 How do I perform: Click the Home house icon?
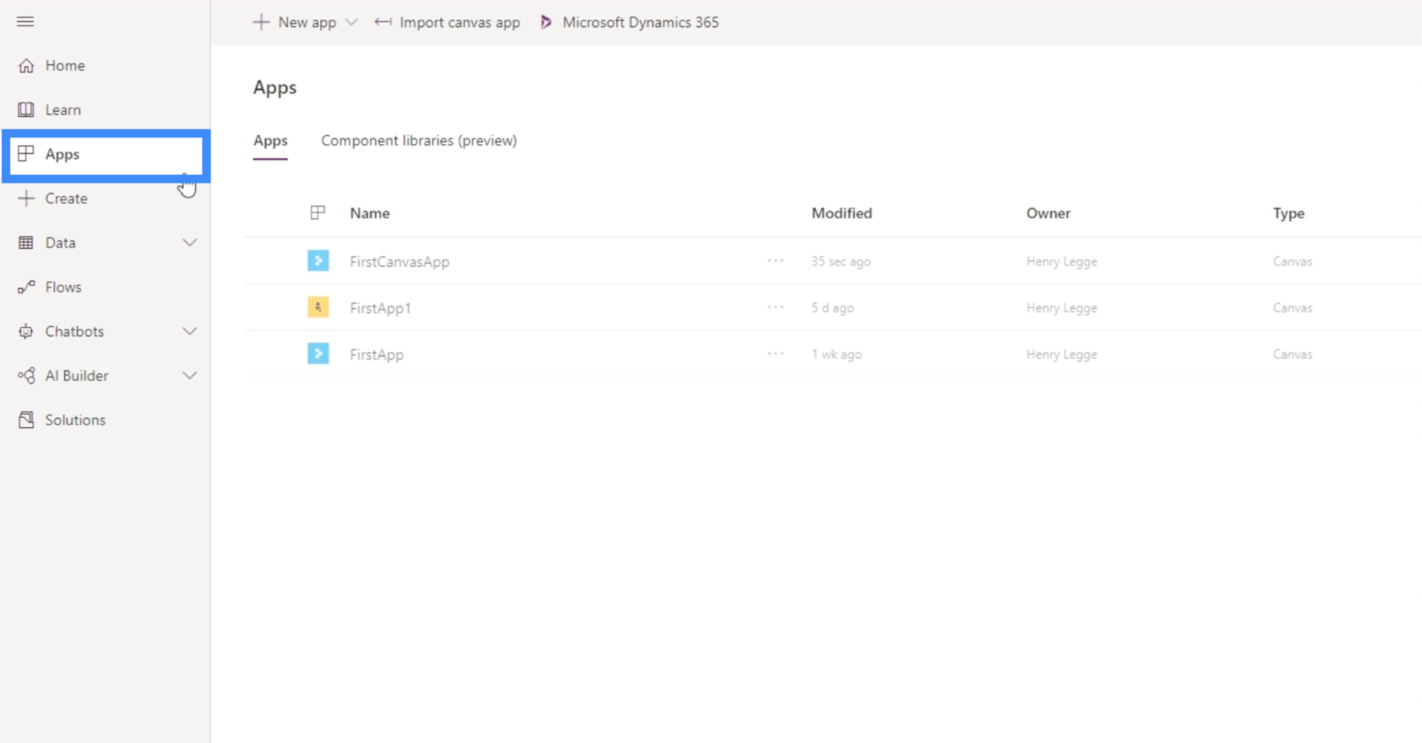(x=26, y=65)
